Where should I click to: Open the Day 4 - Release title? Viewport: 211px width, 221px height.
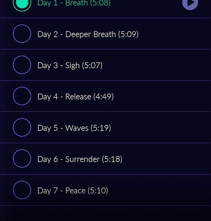64,97
